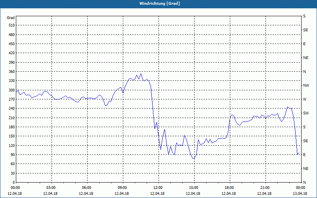Select the 06:00 time label

[x=87, y=188]
